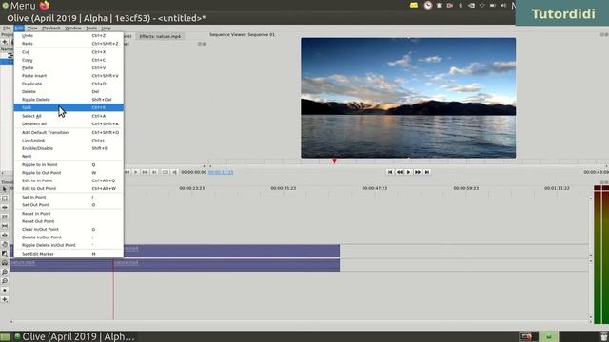Click the sequence viewer video preview
This screenshot has width=609, height=342.
[408, 98]
